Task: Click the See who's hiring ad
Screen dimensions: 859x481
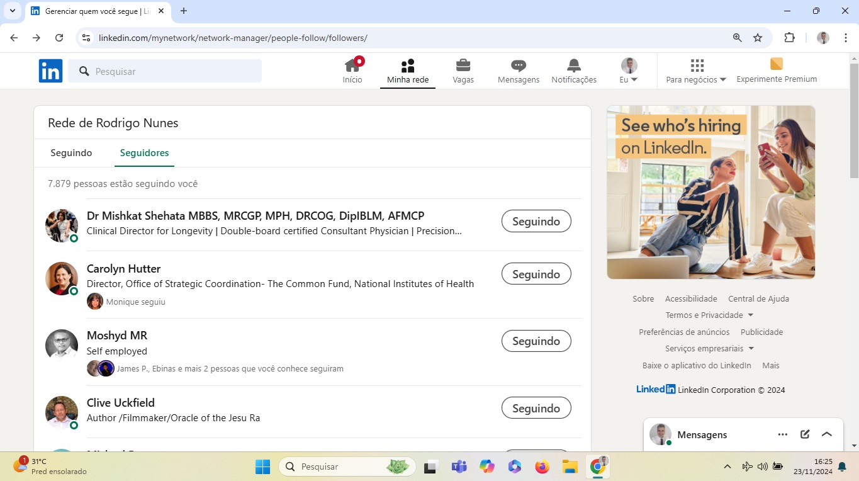Action: (711, 192)
